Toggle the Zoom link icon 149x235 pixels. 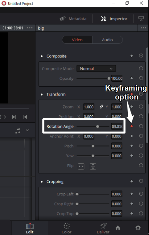tap(101, 107)
